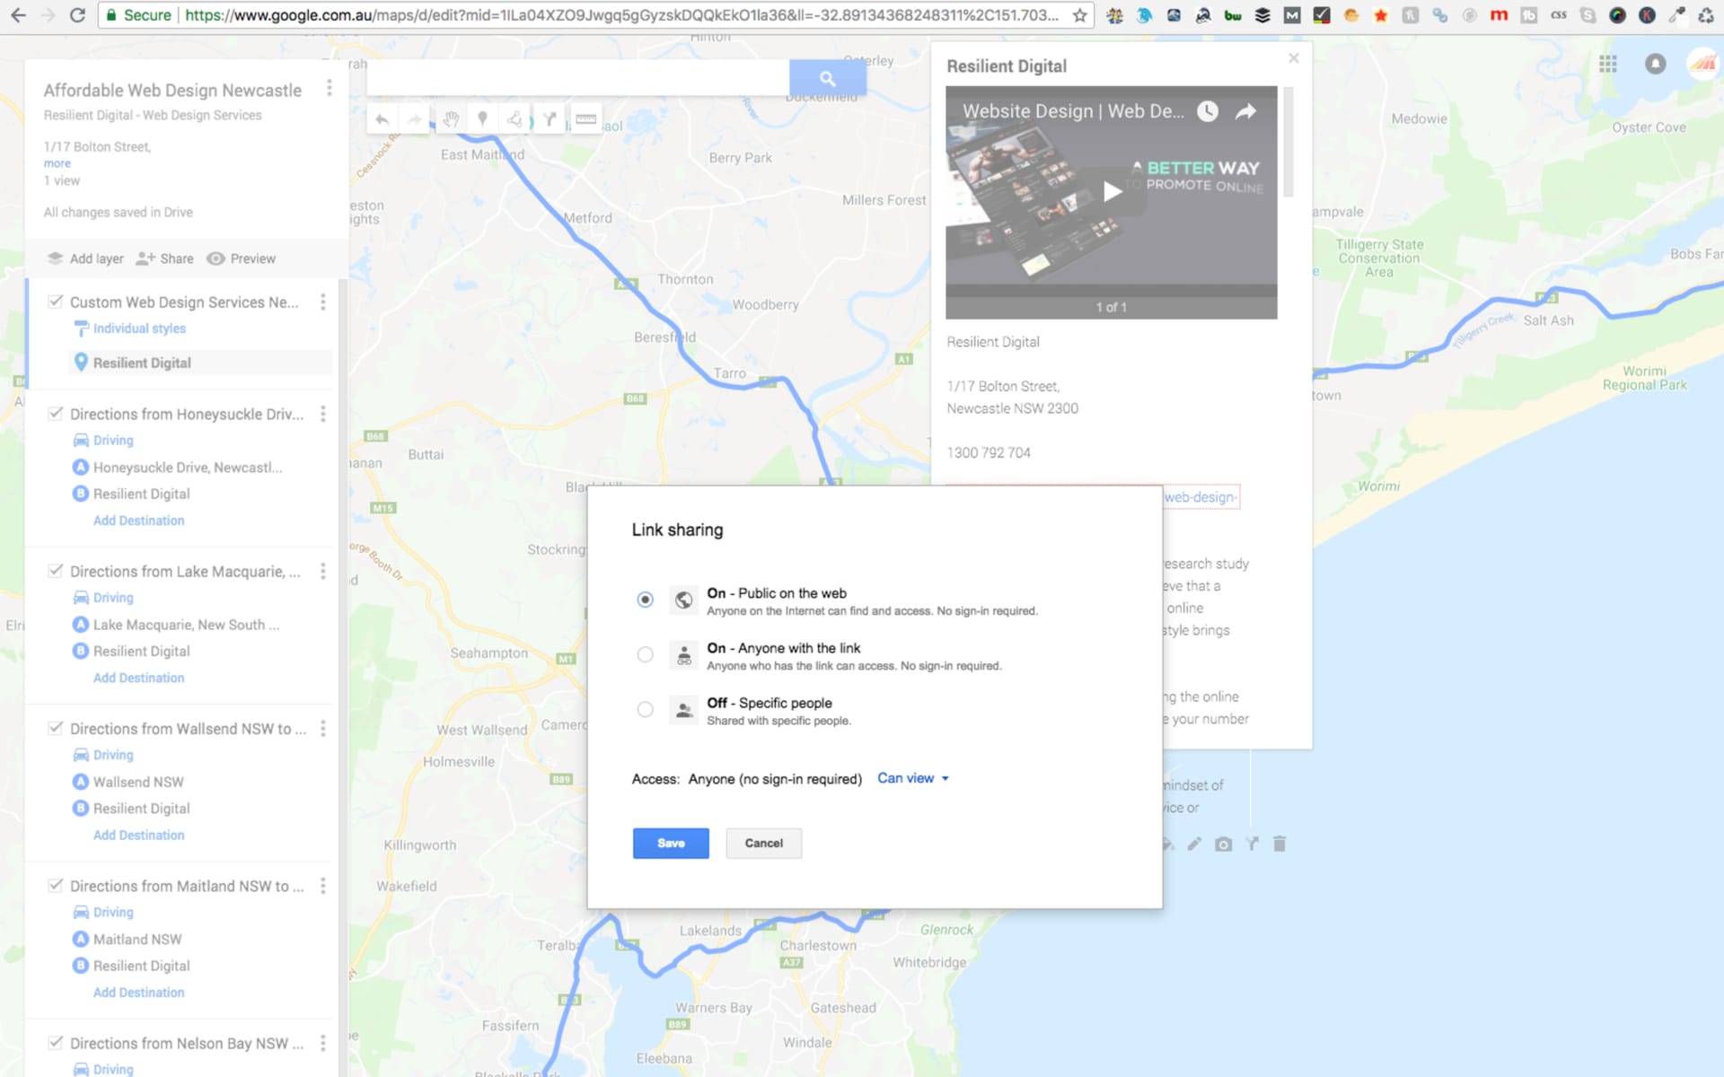Click the green bw extension icon
This screenshot has height=1077, width=1724.
(1233, 15)
